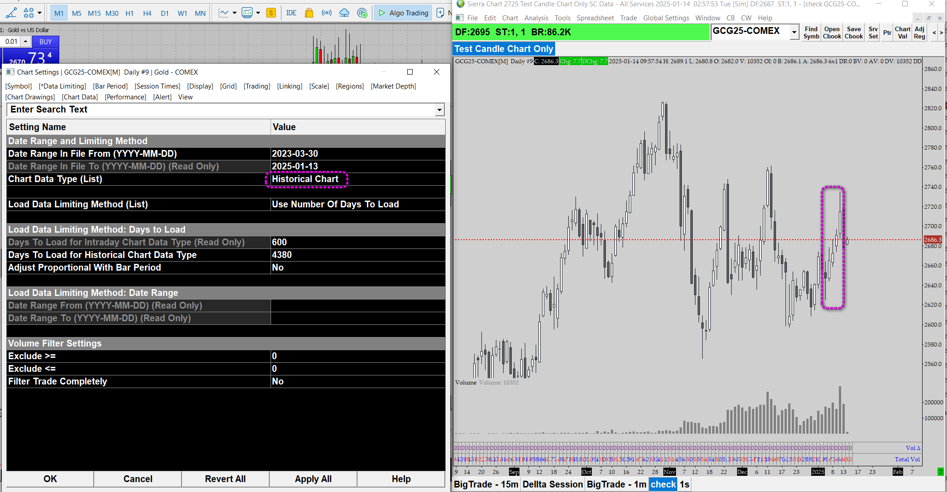
Task: Open the GCG25-COMEX symbol dropdown
Action: (x=794, y=32)
